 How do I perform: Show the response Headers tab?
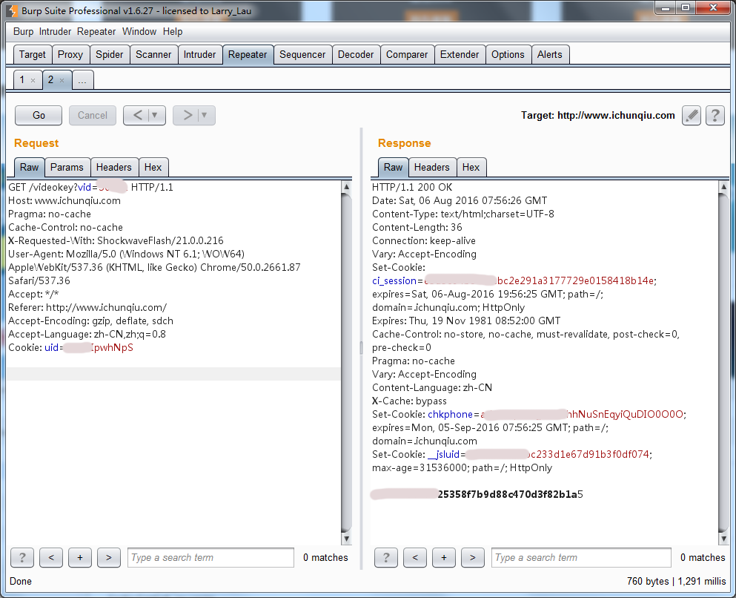tap(431, 167)
